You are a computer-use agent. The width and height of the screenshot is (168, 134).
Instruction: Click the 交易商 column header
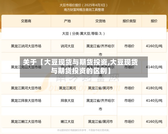click(x=26, y=21)
